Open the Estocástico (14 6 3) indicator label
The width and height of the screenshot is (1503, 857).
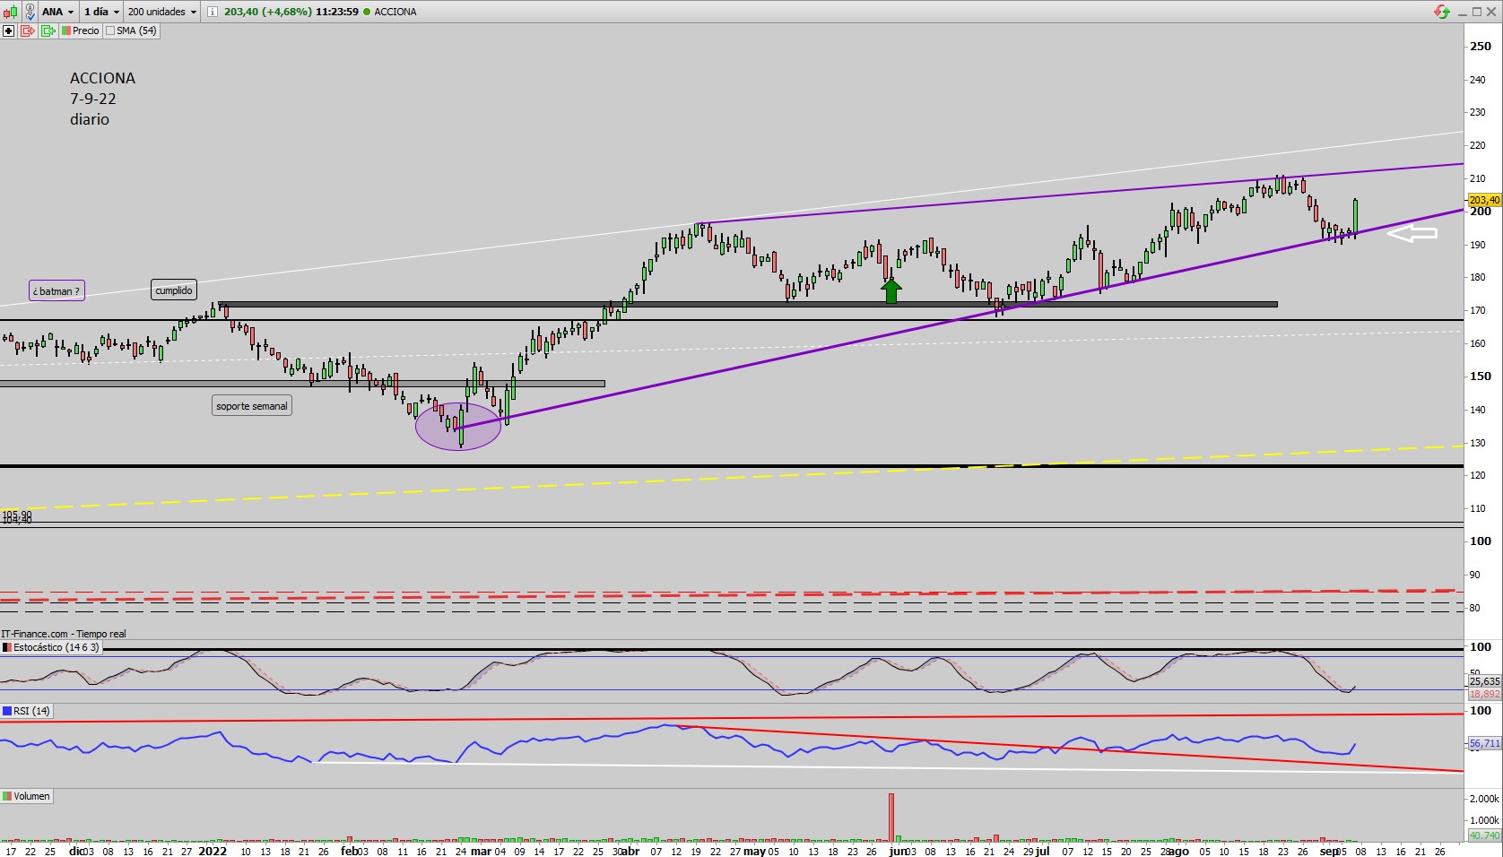point(52,647)
